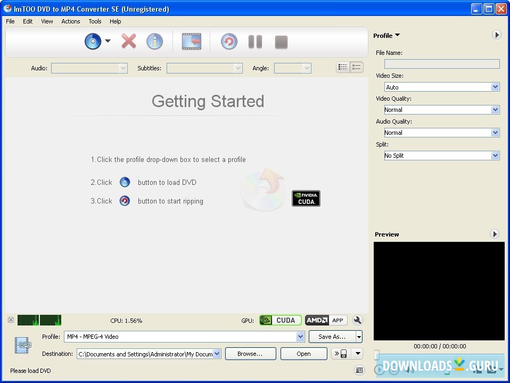Close the CPU usage graph panel
This screenshot has height=383, width=510.
(x=11, y=320)
